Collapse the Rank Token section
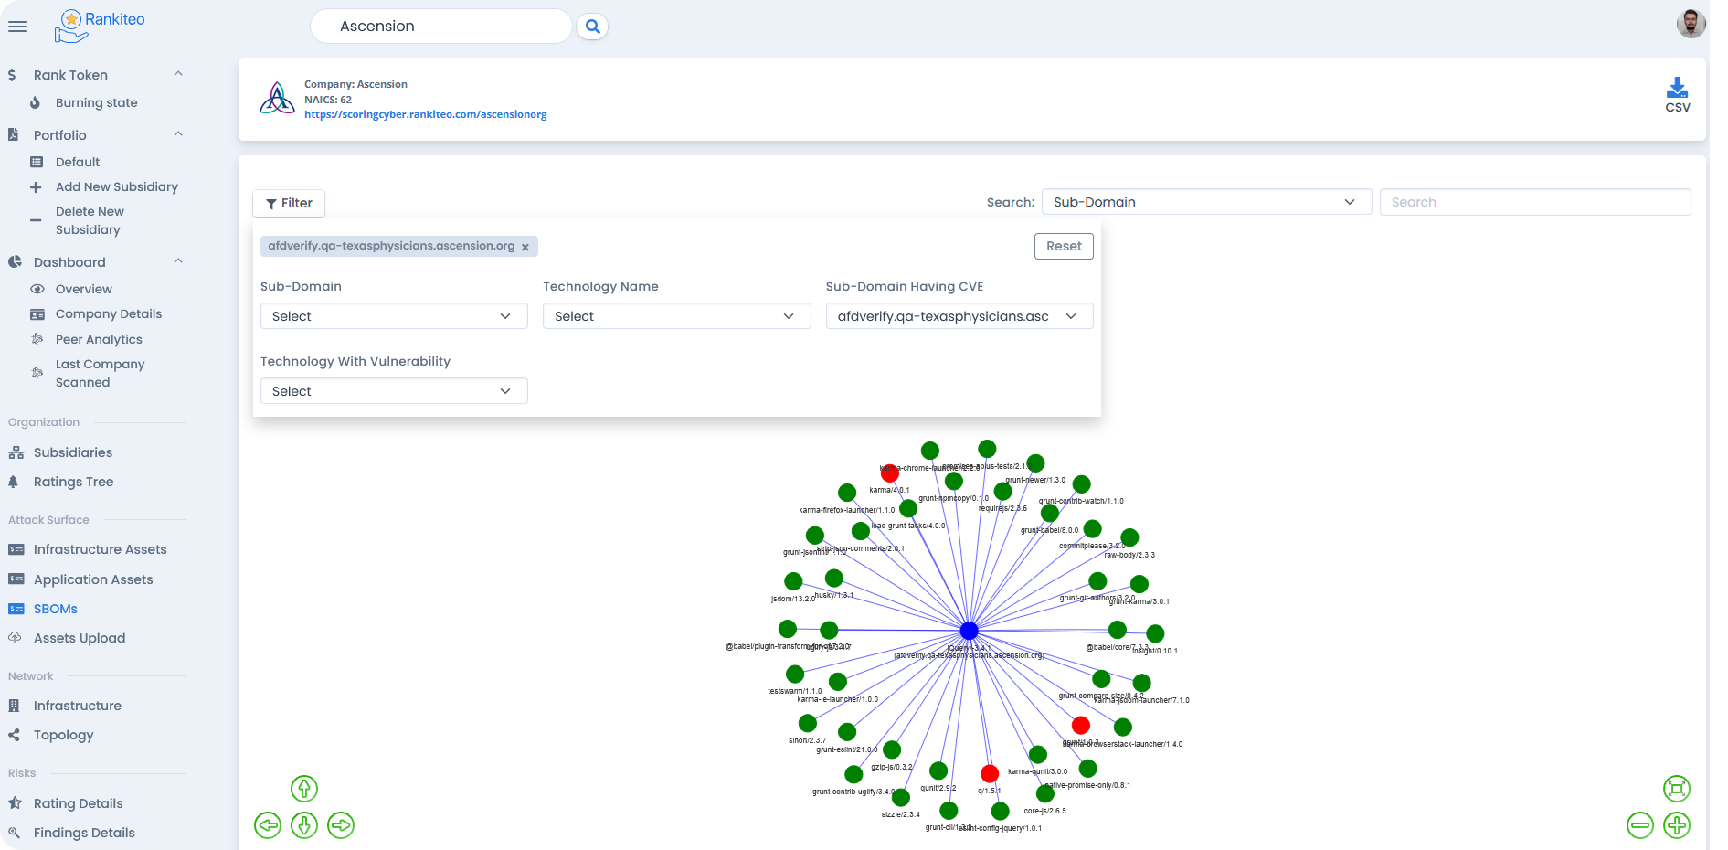Image resolution: width=1728 pixels, height=850 pixels. [178, 74]
